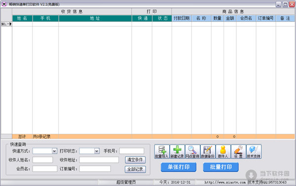Open 网点查询 magnifier icon
This screenshot has width=296, height=186.
coord(192,151)
